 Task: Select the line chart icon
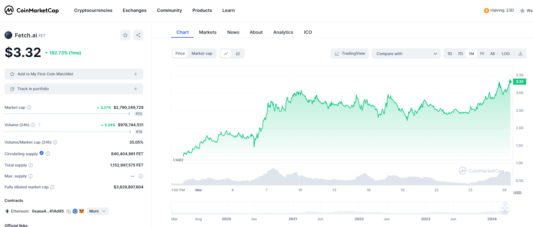(x=226, y=54)
